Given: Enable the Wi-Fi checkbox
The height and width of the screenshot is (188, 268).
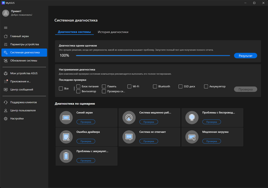Looking at the screenshot, I should coord(129,86).
